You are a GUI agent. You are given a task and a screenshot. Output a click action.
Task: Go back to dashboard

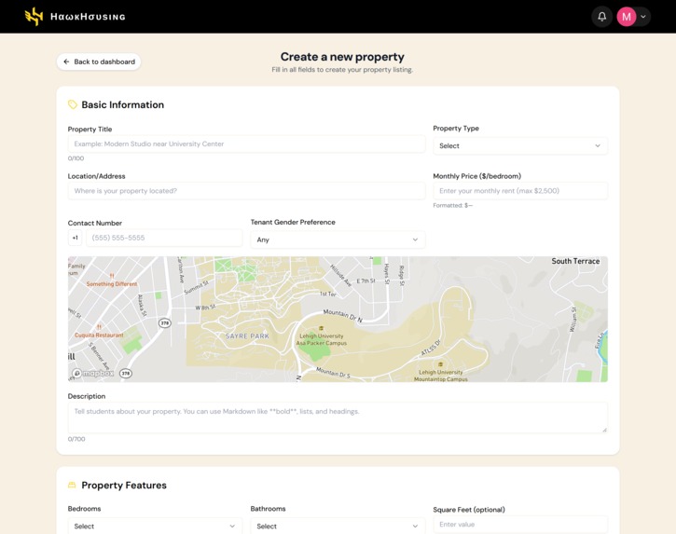(x=99, y=62)
